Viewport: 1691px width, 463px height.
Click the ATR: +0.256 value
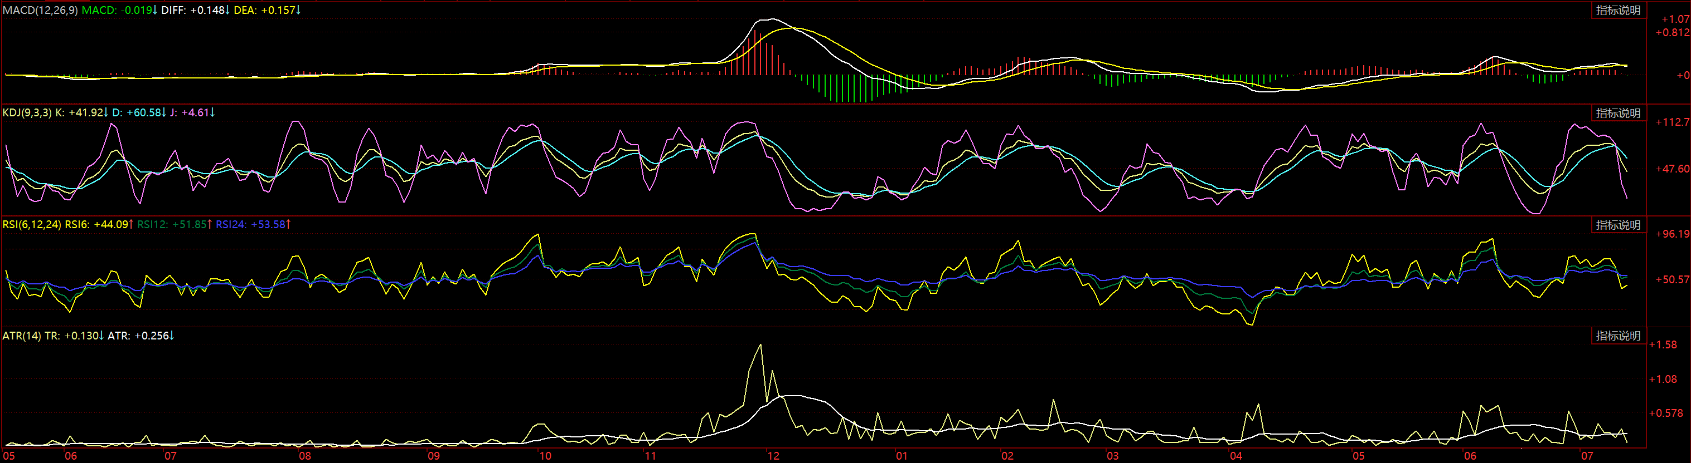[x=140, y=336]
